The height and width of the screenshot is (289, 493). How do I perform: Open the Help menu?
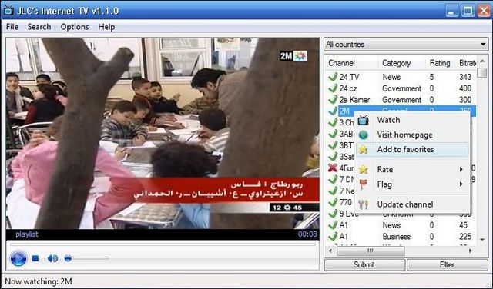[x=106, y=27]
